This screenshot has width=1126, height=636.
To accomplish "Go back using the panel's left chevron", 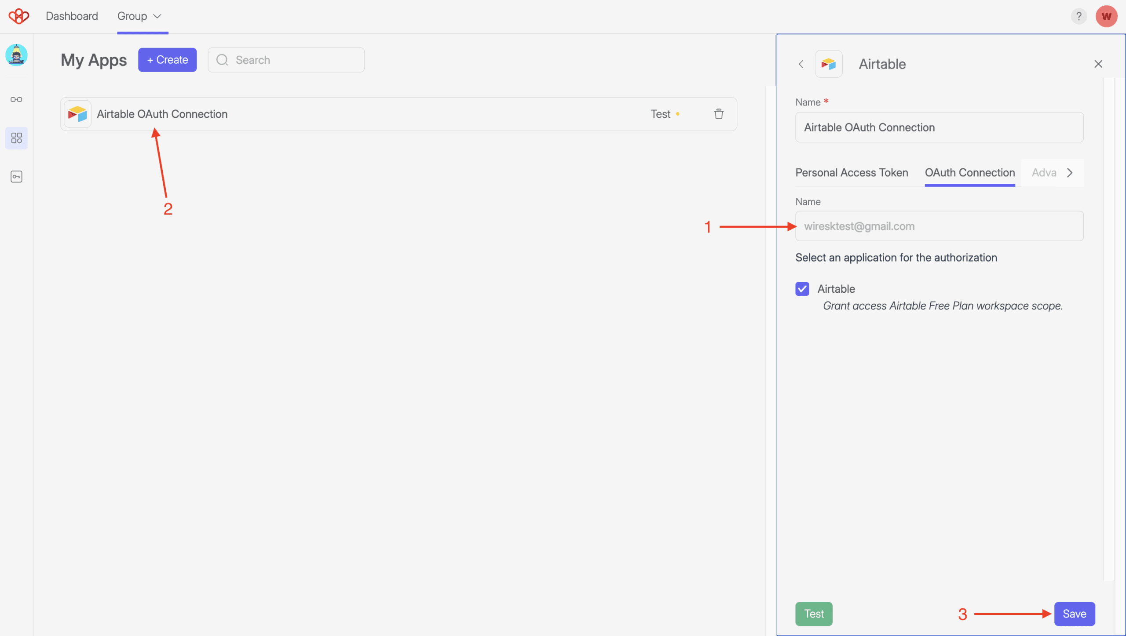I will point(801,64).
